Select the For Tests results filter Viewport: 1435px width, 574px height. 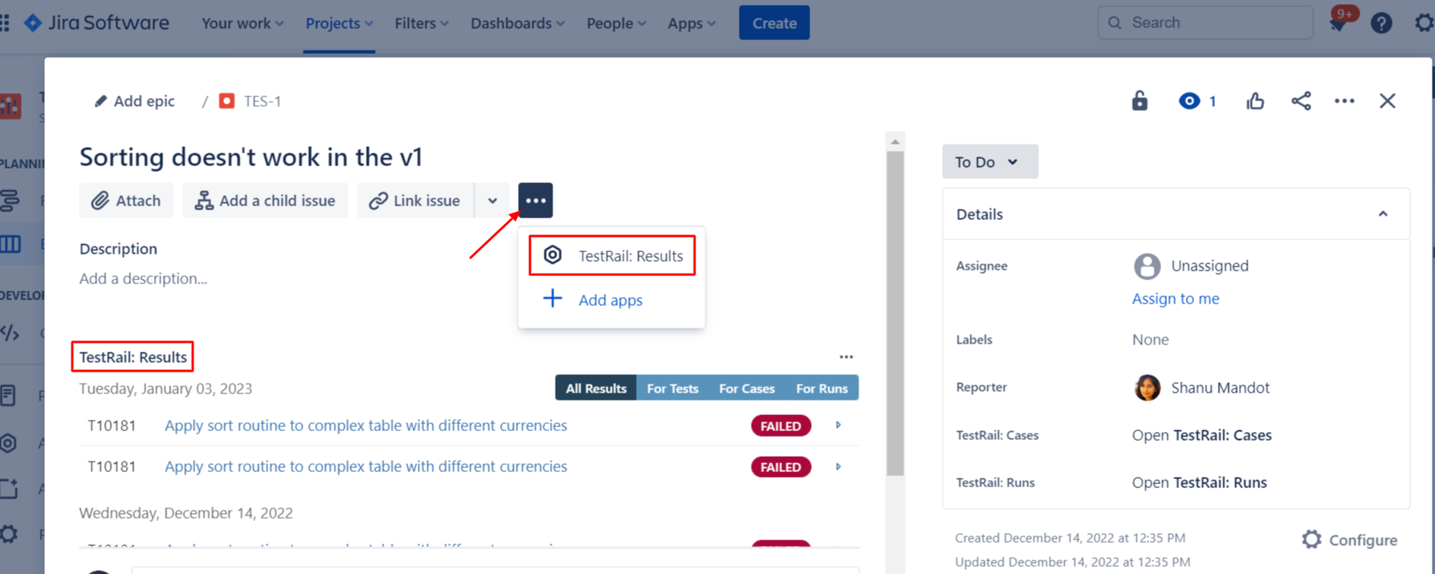672,389
